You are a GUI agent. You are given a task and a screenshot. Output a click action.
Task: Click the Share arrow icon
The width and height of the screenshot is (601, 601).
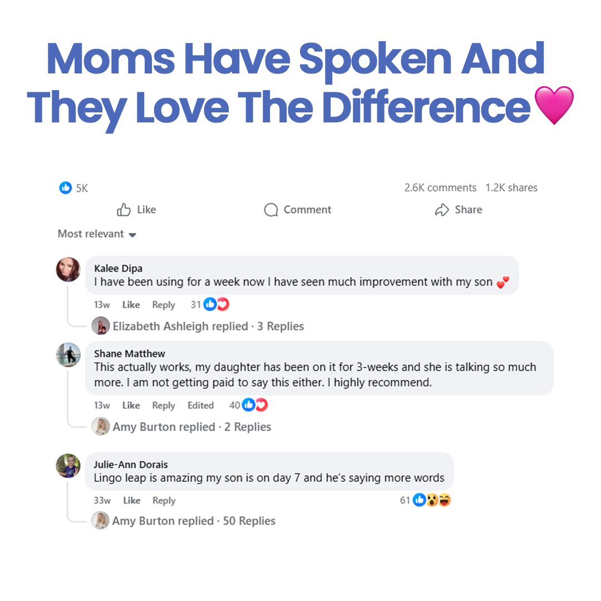pos(442,210)
